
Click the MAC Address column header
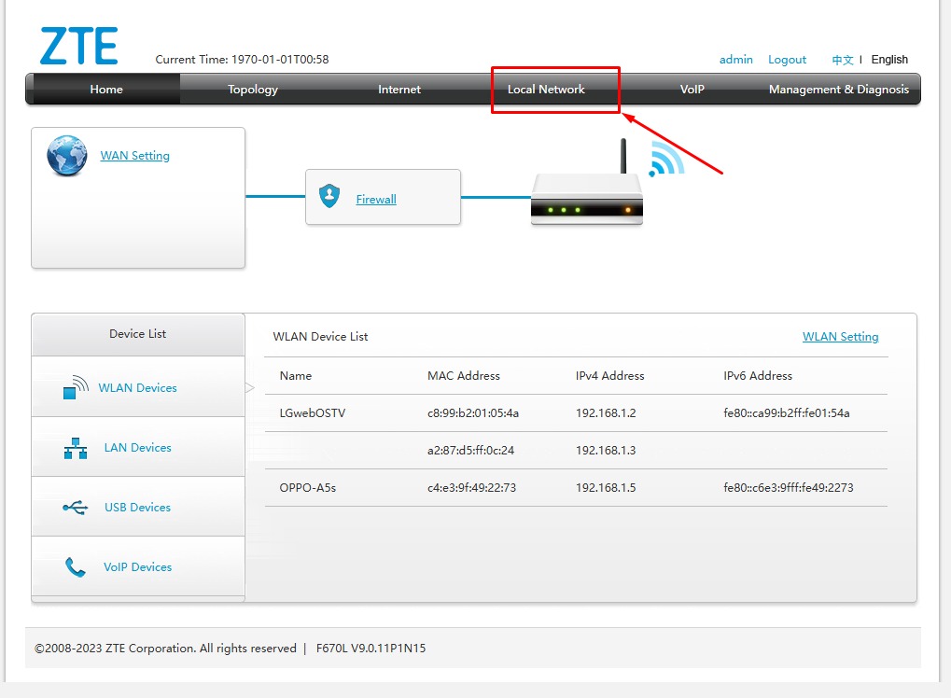tap(464, 376)
